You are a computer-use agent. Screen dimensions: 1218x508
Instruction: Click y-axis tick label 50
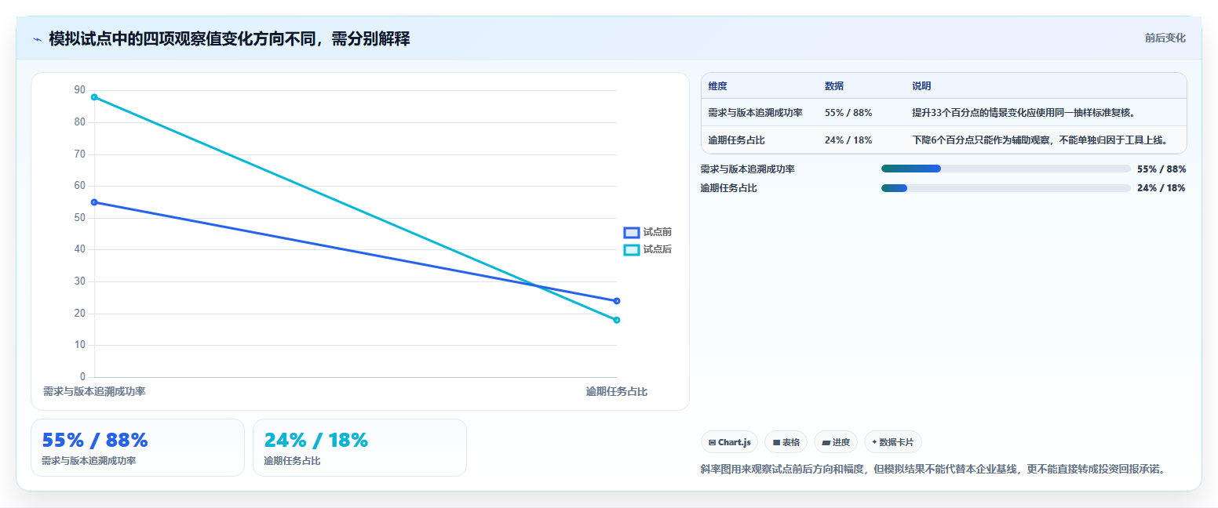tap(80, 218)
